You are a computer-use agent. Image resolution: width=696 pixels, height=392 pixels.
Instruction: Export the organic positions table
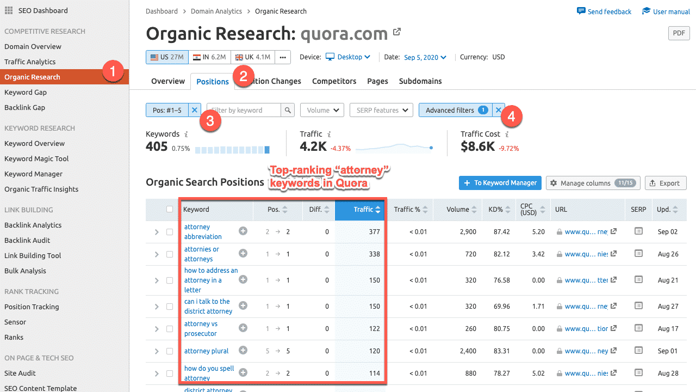666,183
